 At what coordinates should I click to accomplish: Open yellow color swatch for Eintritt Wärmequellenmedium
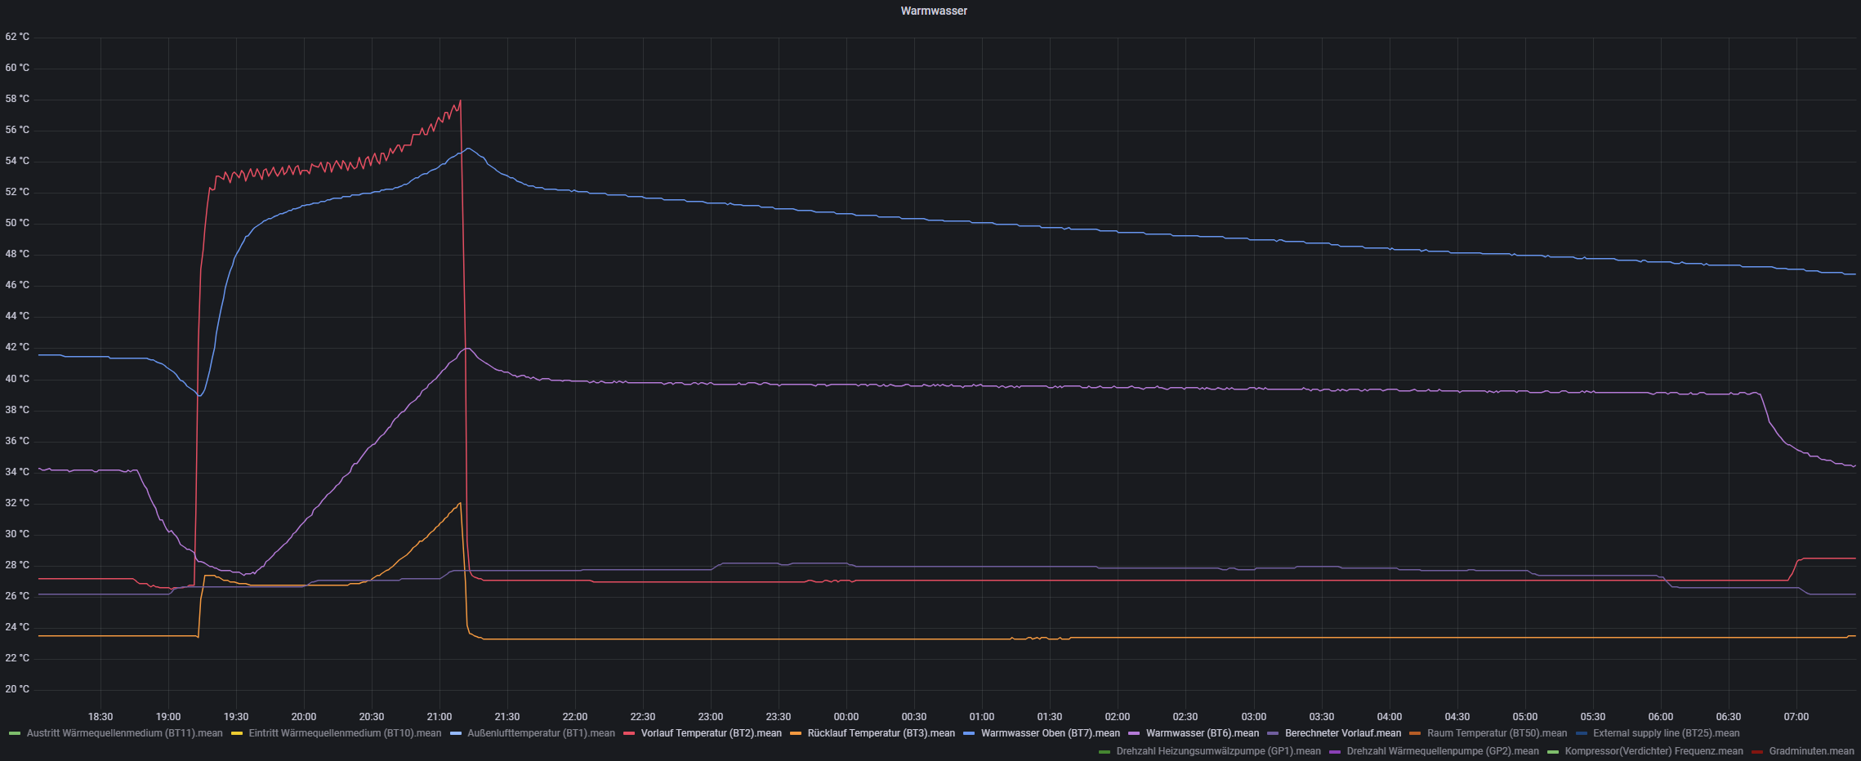pos(237,733)
